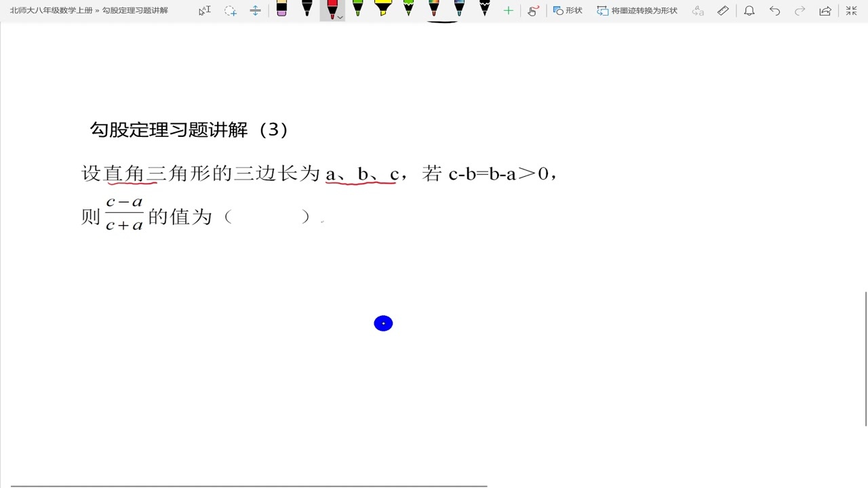Go to 北师大八年级数学上册 breadcrumb section
Screen dimensions: 868x488
(x=51, y=11)
